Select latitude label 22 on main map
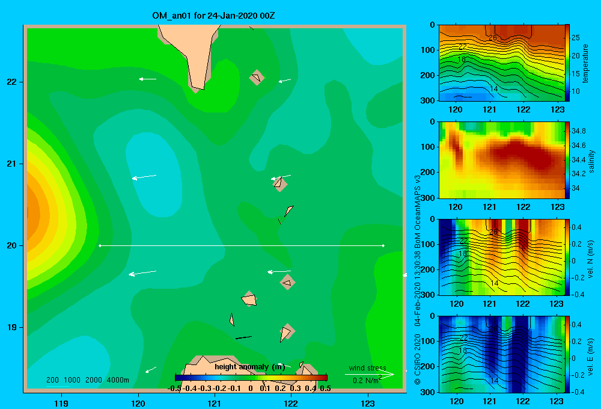The width and height of the screenshot is (601, 409). tap(12, 82)
